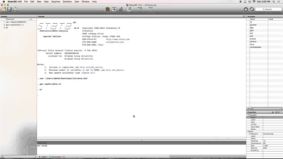Select variable newVariable in Variables list
Viewport: 283px width, 159px height.
(255, 47)
